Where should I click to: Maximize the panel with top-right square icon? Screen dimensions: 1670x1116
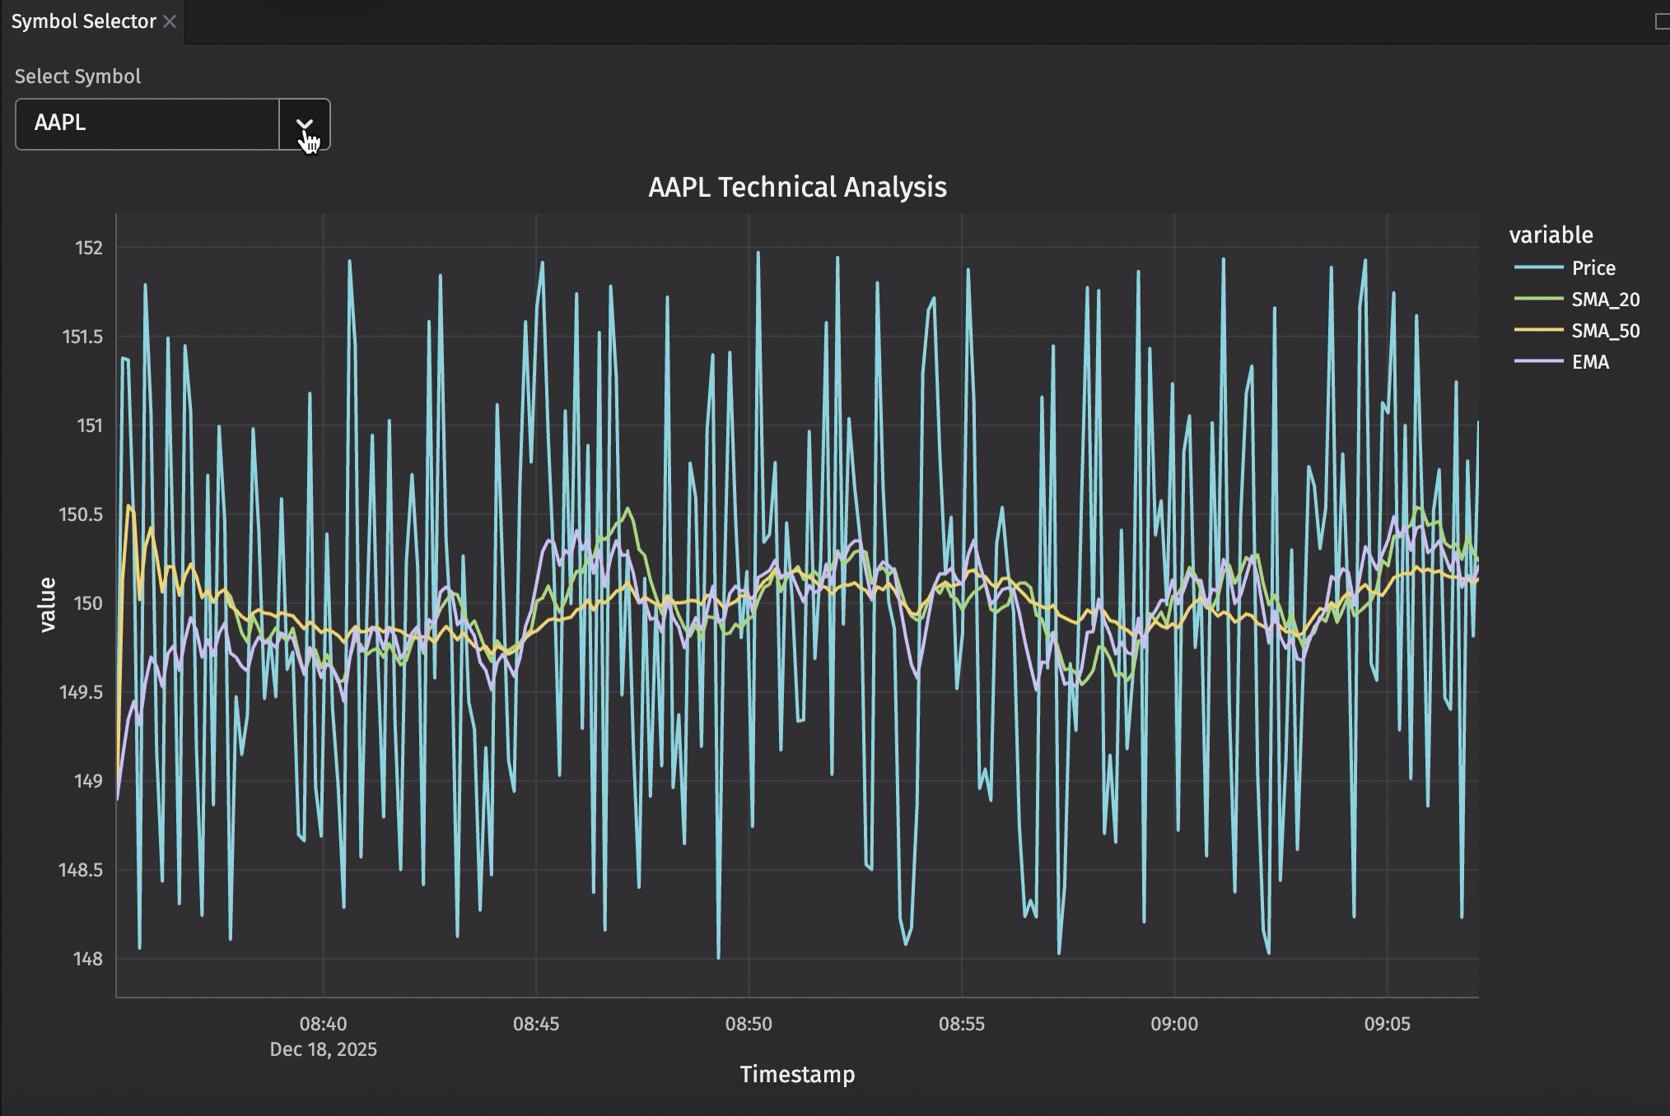tap(1662, 21)
